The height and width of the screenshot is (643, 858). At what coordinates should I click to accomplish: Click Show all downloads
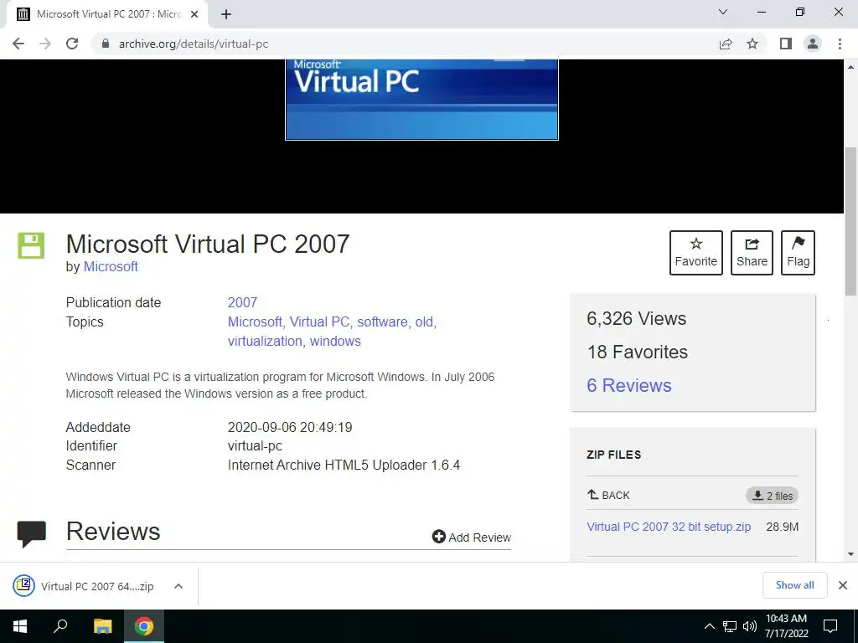(x=794, y=585)
